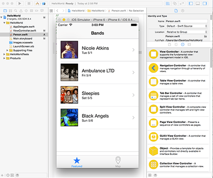Screen dimensions: 213x178
Task: Go back in editor history
Action: coord(57,11)
